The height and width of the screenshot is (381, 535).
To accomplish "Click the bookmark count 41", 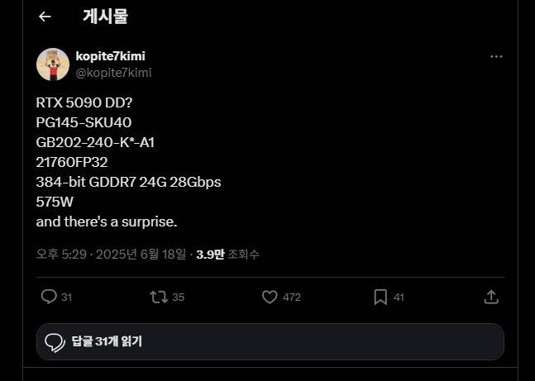I will coord(399,298).
